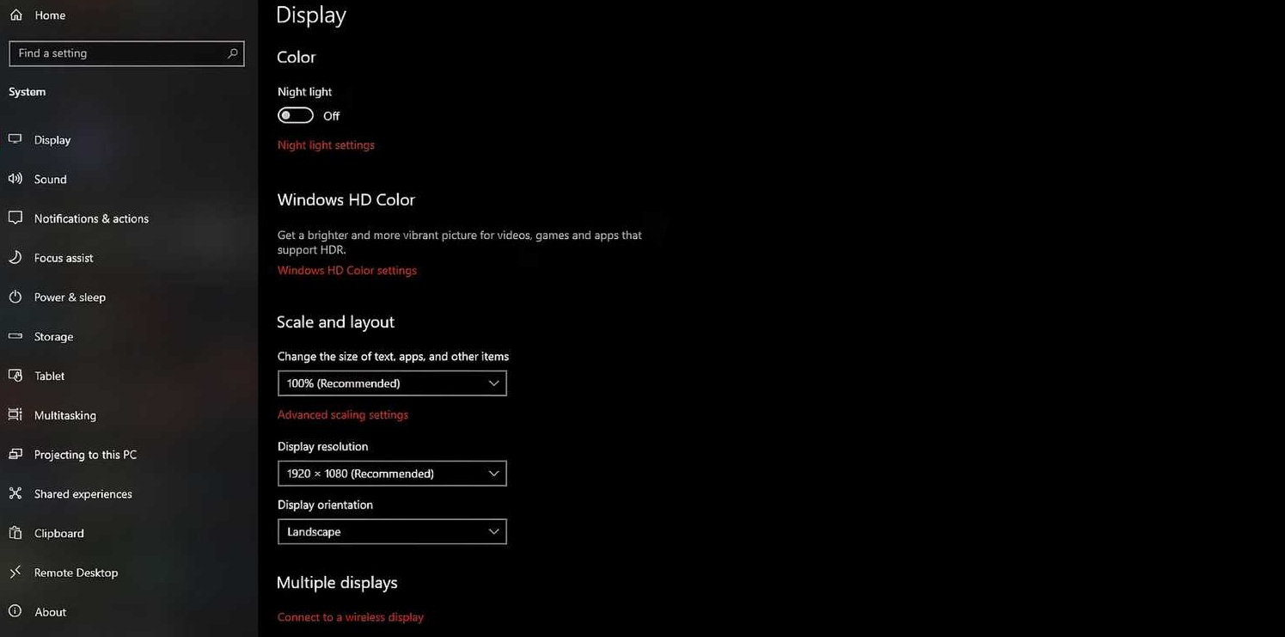Click the Home icon in sidebar

pos(15,15)
